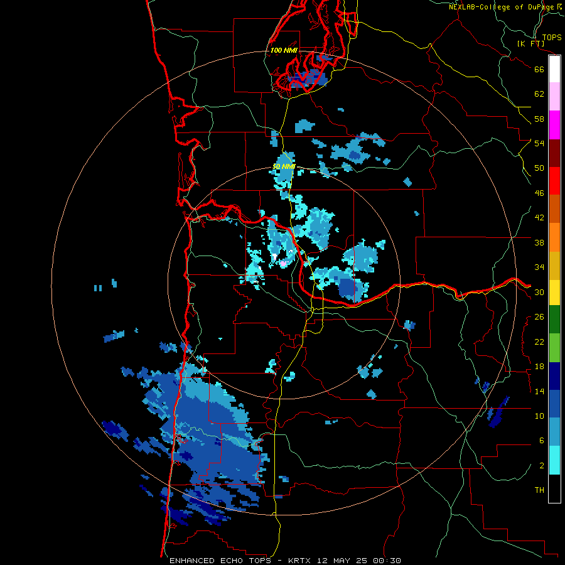The width and height of the screenshot is (565, 565).
Task: Click the legend value 18
Action: coord(539,367)
